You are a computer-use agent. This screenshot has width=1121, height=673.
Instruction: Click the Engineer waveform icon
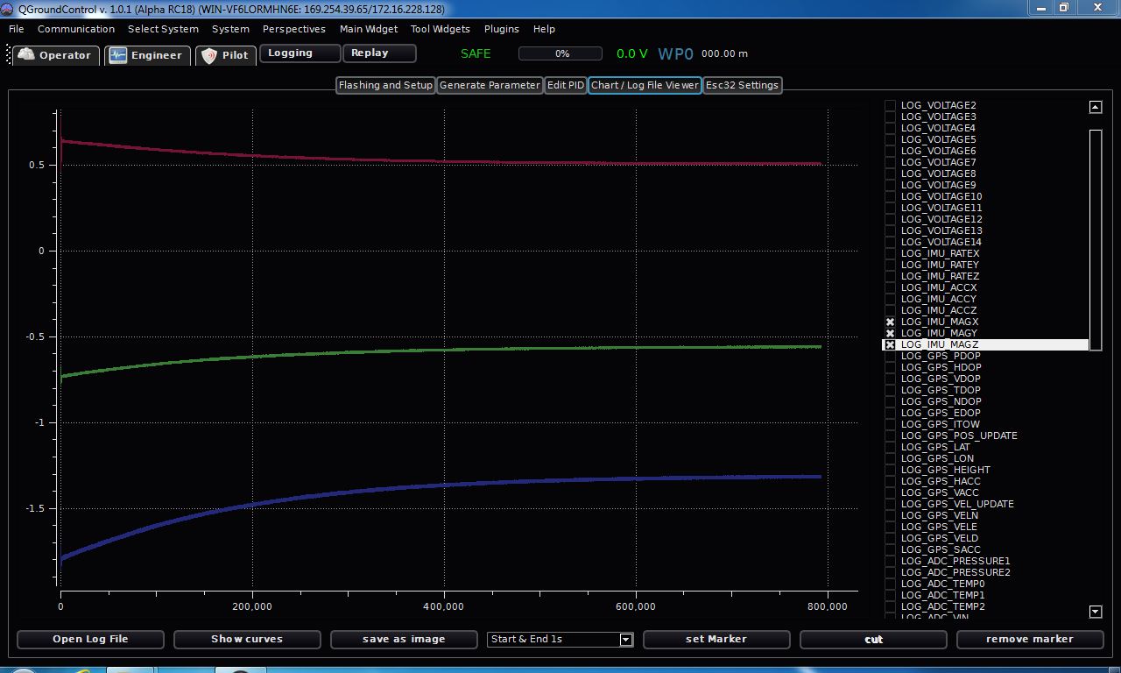pyautogui.click(x=118, y=55)
